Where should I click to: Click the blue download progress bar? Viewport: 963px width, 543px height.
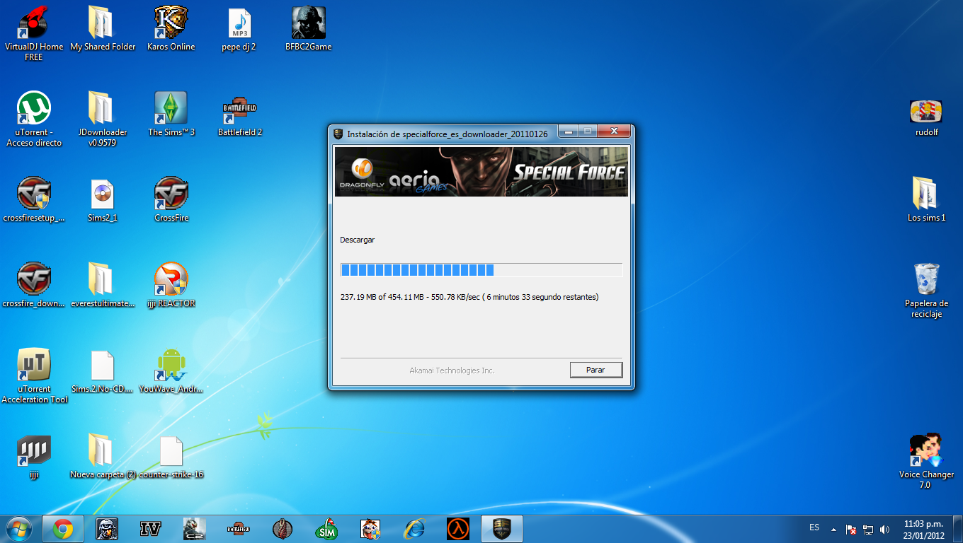481,269
